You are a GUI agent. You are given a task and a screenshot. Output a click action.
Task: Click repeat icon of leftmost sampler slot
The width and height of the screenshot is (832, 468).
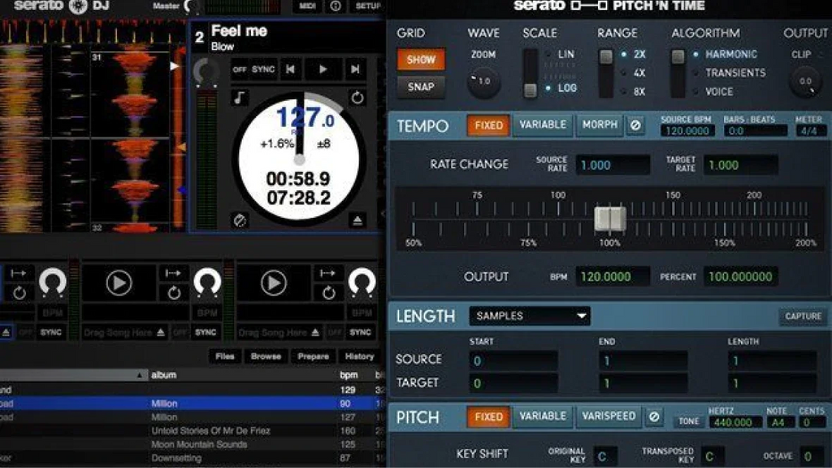coord(19,292)
